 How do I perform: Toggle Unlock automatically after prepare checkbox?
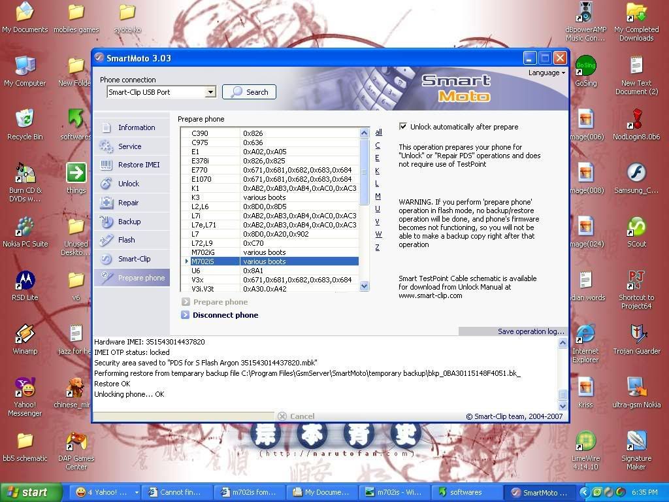[x=402, y=126]
